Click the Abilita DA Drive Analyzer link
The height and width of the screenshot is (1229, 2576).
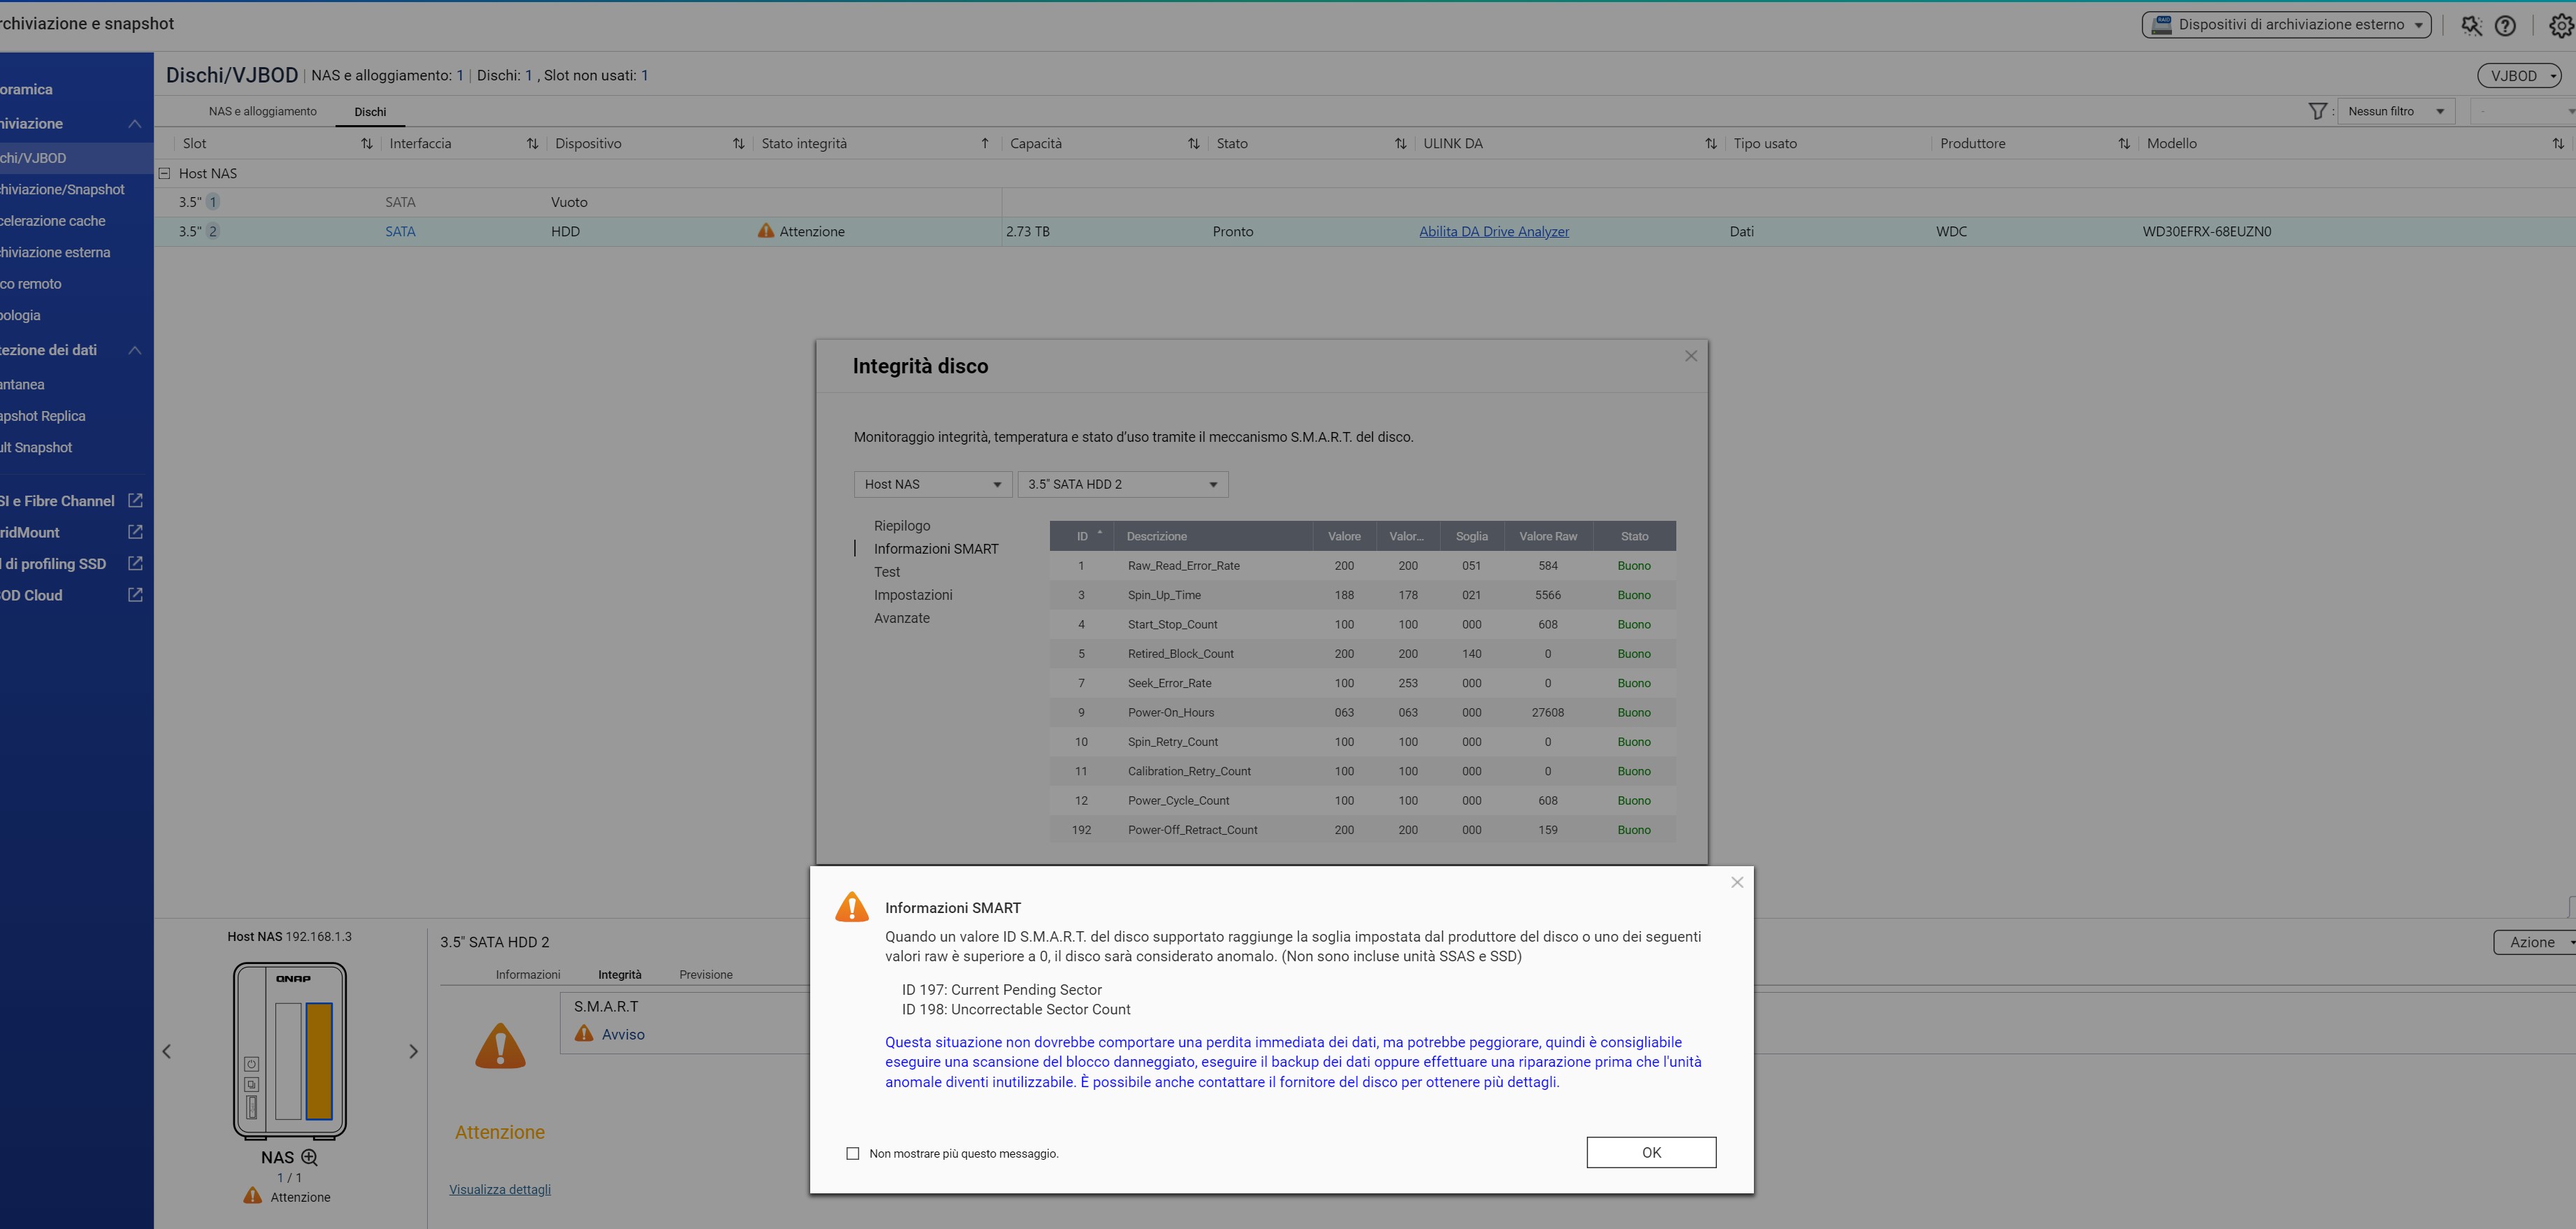[1493, 231]
